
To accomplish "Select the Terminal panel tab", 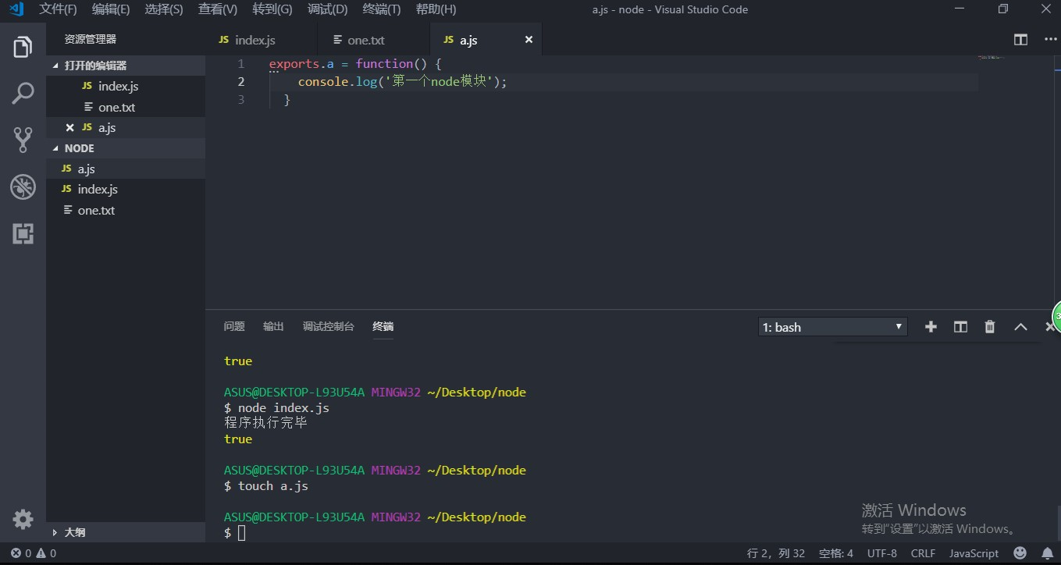I will (x=383, y=327).
